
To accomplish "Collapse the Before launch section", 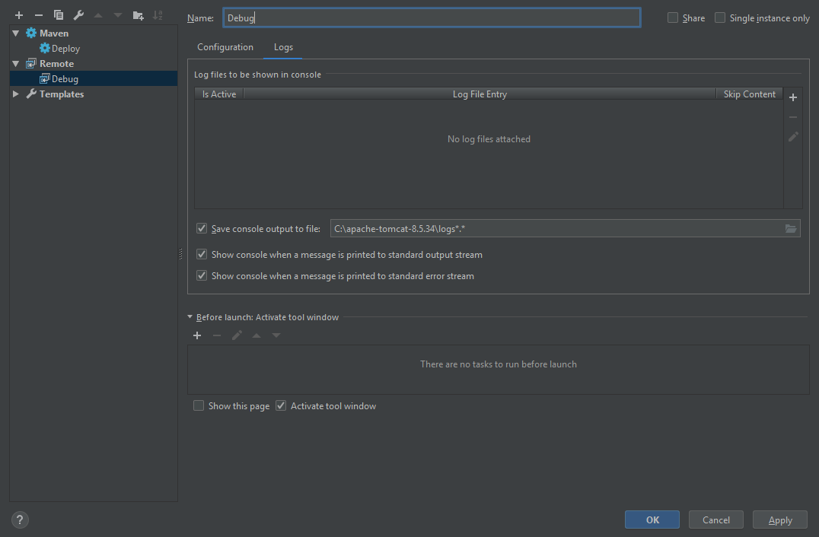I will tap(190, 316).
